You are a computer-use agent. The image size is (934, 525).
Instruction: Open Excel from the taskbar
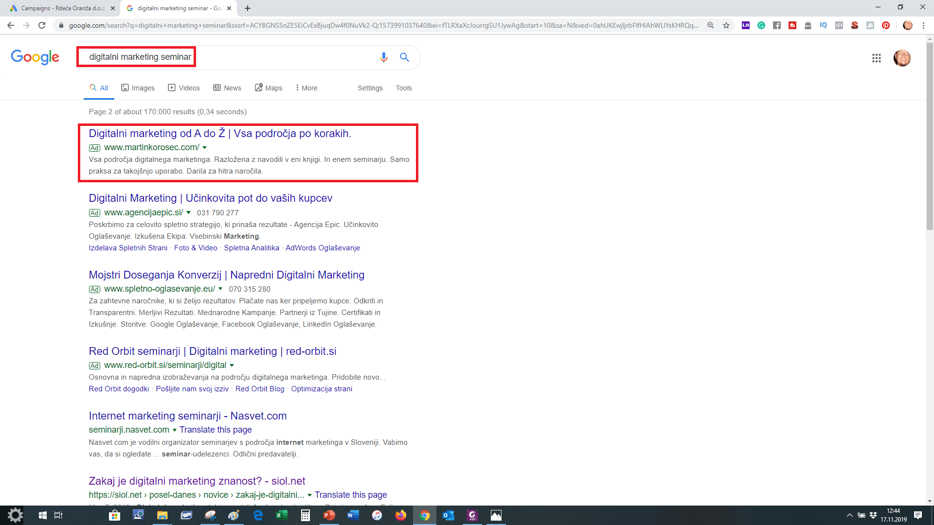282,515
